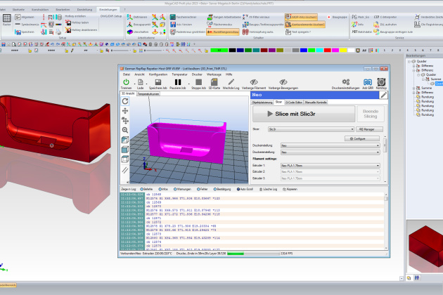
Task: Click the Trennen power icon
Action: [x=126, y=82]
